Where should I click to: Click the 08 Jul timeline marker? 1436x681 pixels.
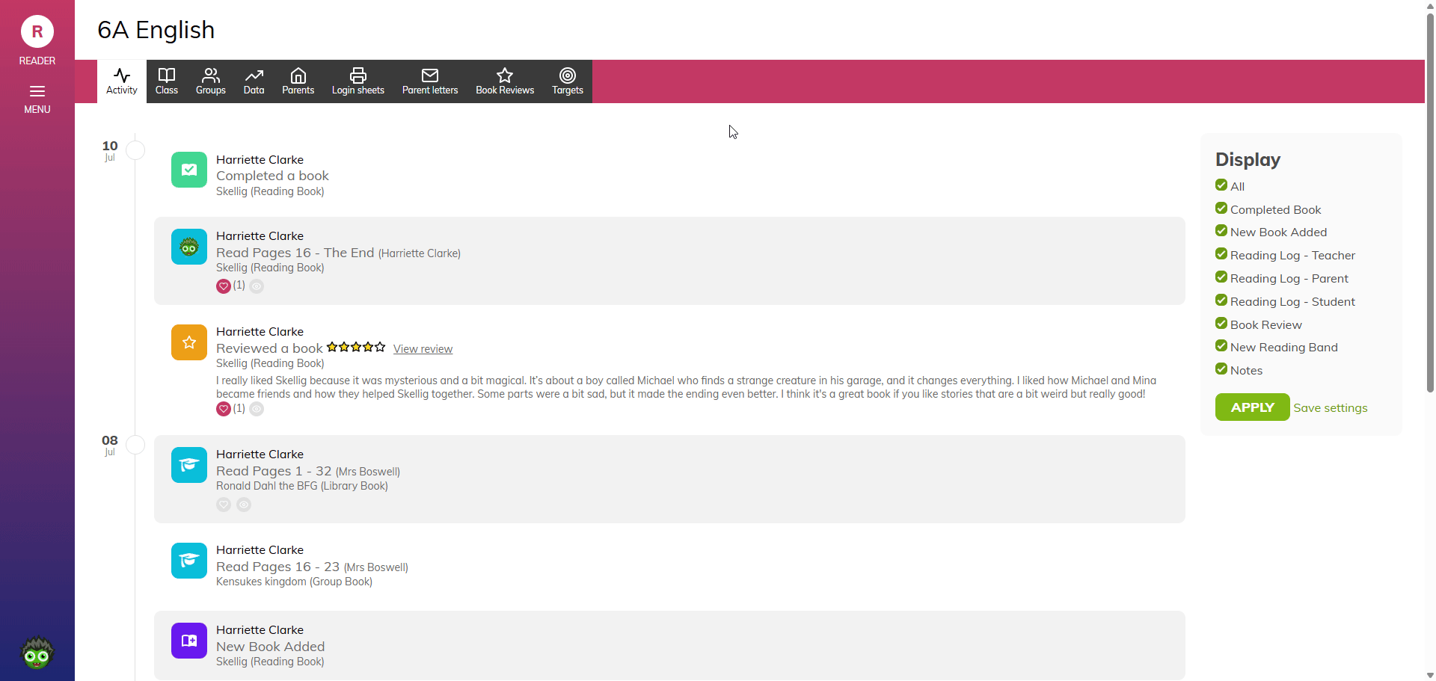click(135, 445)
